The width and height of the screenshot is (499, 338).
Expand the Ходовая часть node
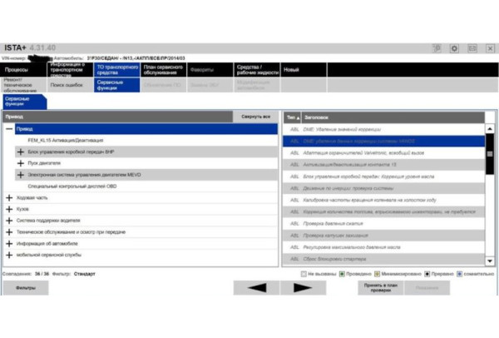(x=9, y=197)
